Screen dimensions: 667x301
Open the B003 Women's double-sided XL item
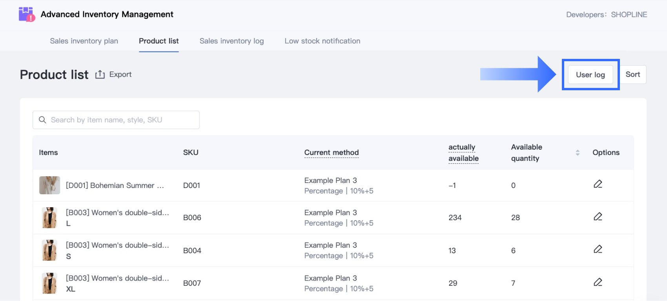pyautogui.click(x=117, y=278)
